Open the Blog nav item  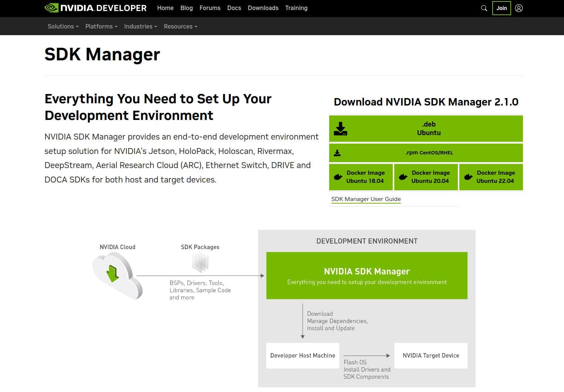pos(186,8)
